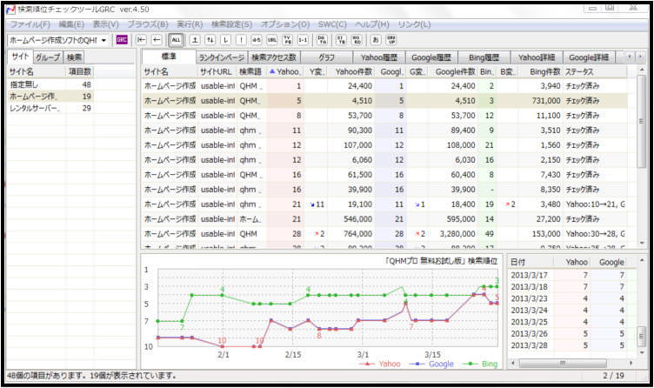
Task: Click the exclamation mark toolbar icon
Action: coord(241,40)
